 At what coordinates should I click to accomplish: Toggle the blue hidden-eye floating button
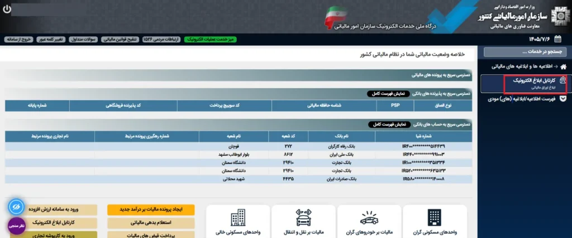16,207
